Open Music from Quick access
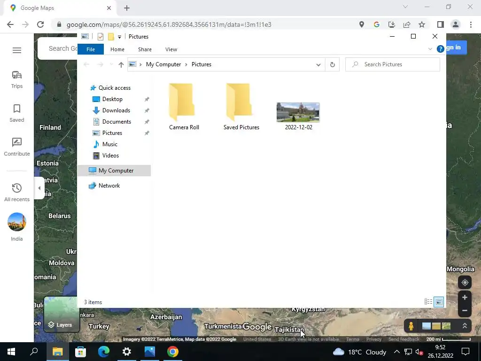The image size is (481, 361). (110, 144)
